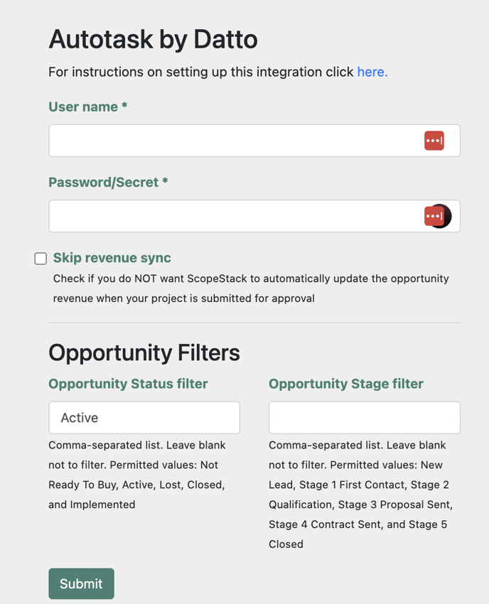Click the Opportunity Stage filter label

click(345, 384)
